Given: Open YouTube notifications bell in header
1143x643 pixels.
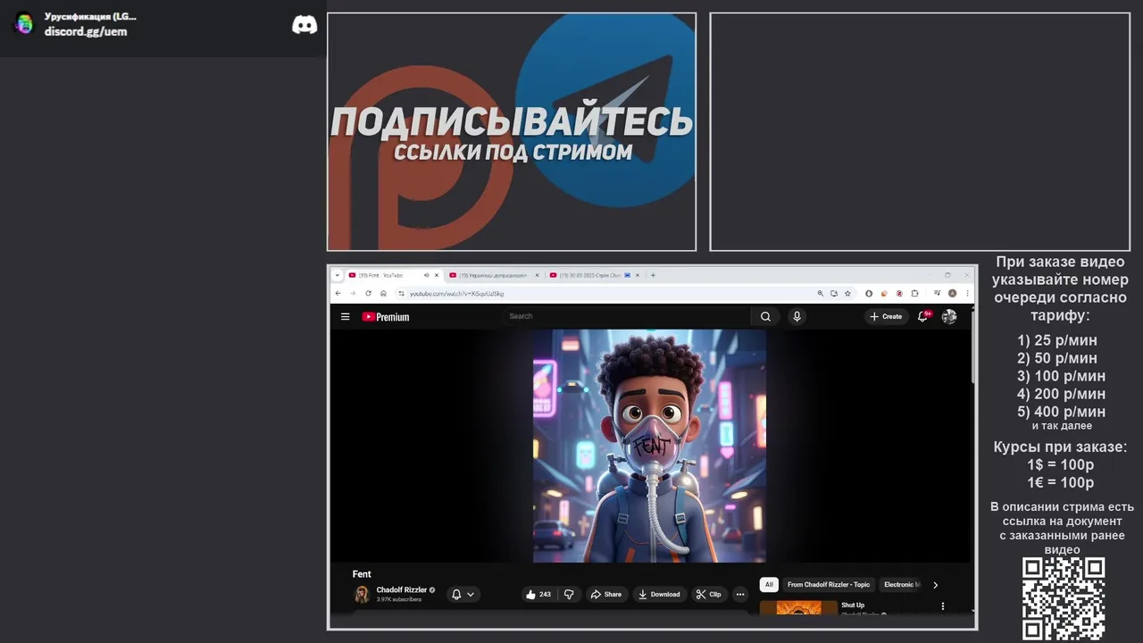Looking at the screenshot, I should pos(923,316).
